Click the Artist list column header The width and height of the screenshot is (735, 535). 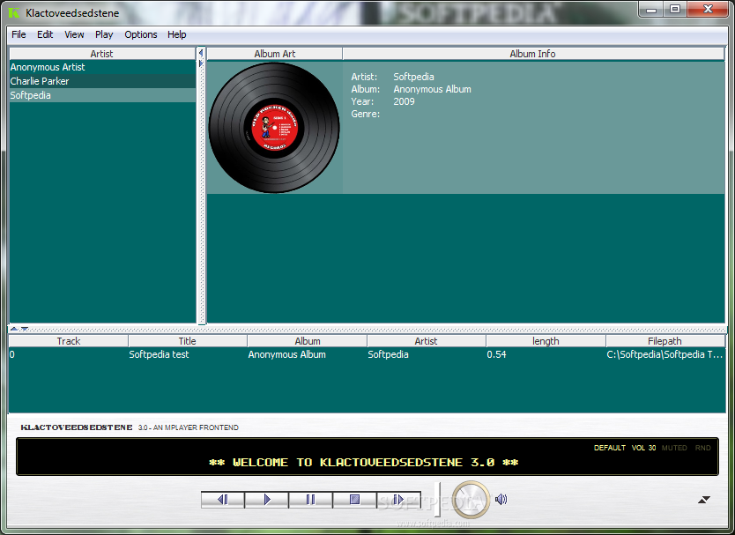click(x=101, y=54)
